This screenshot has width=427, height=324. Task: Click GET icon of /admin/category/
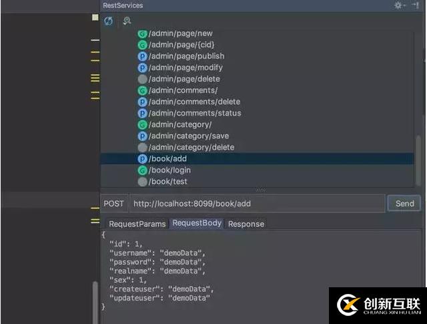click(x=142, y=125)
